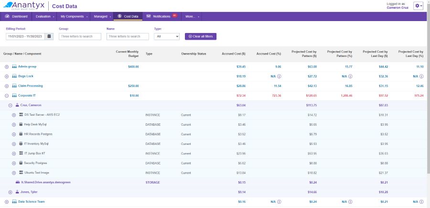Click the Cameron Cruz user name link
This screenshot has height=208, width=430.
398,8
